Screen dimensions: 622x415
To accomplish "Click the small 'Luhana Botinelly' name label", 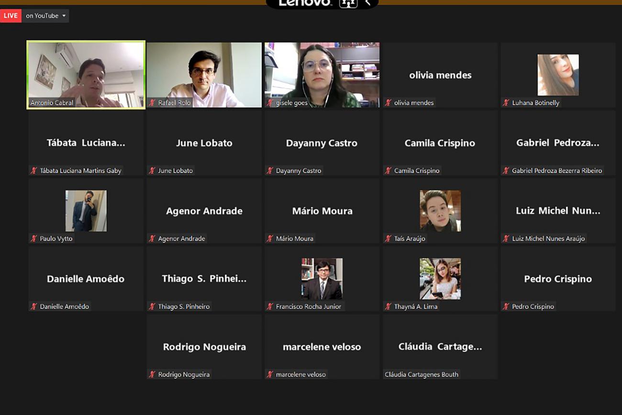I will coord(536,102).
